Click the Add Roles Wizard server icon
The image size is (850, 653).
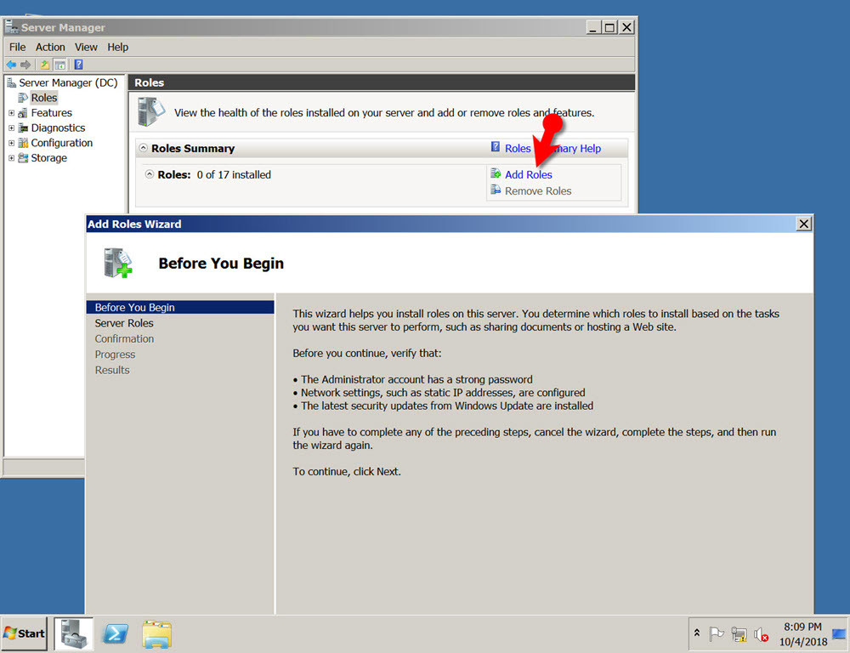coord(118,263)
